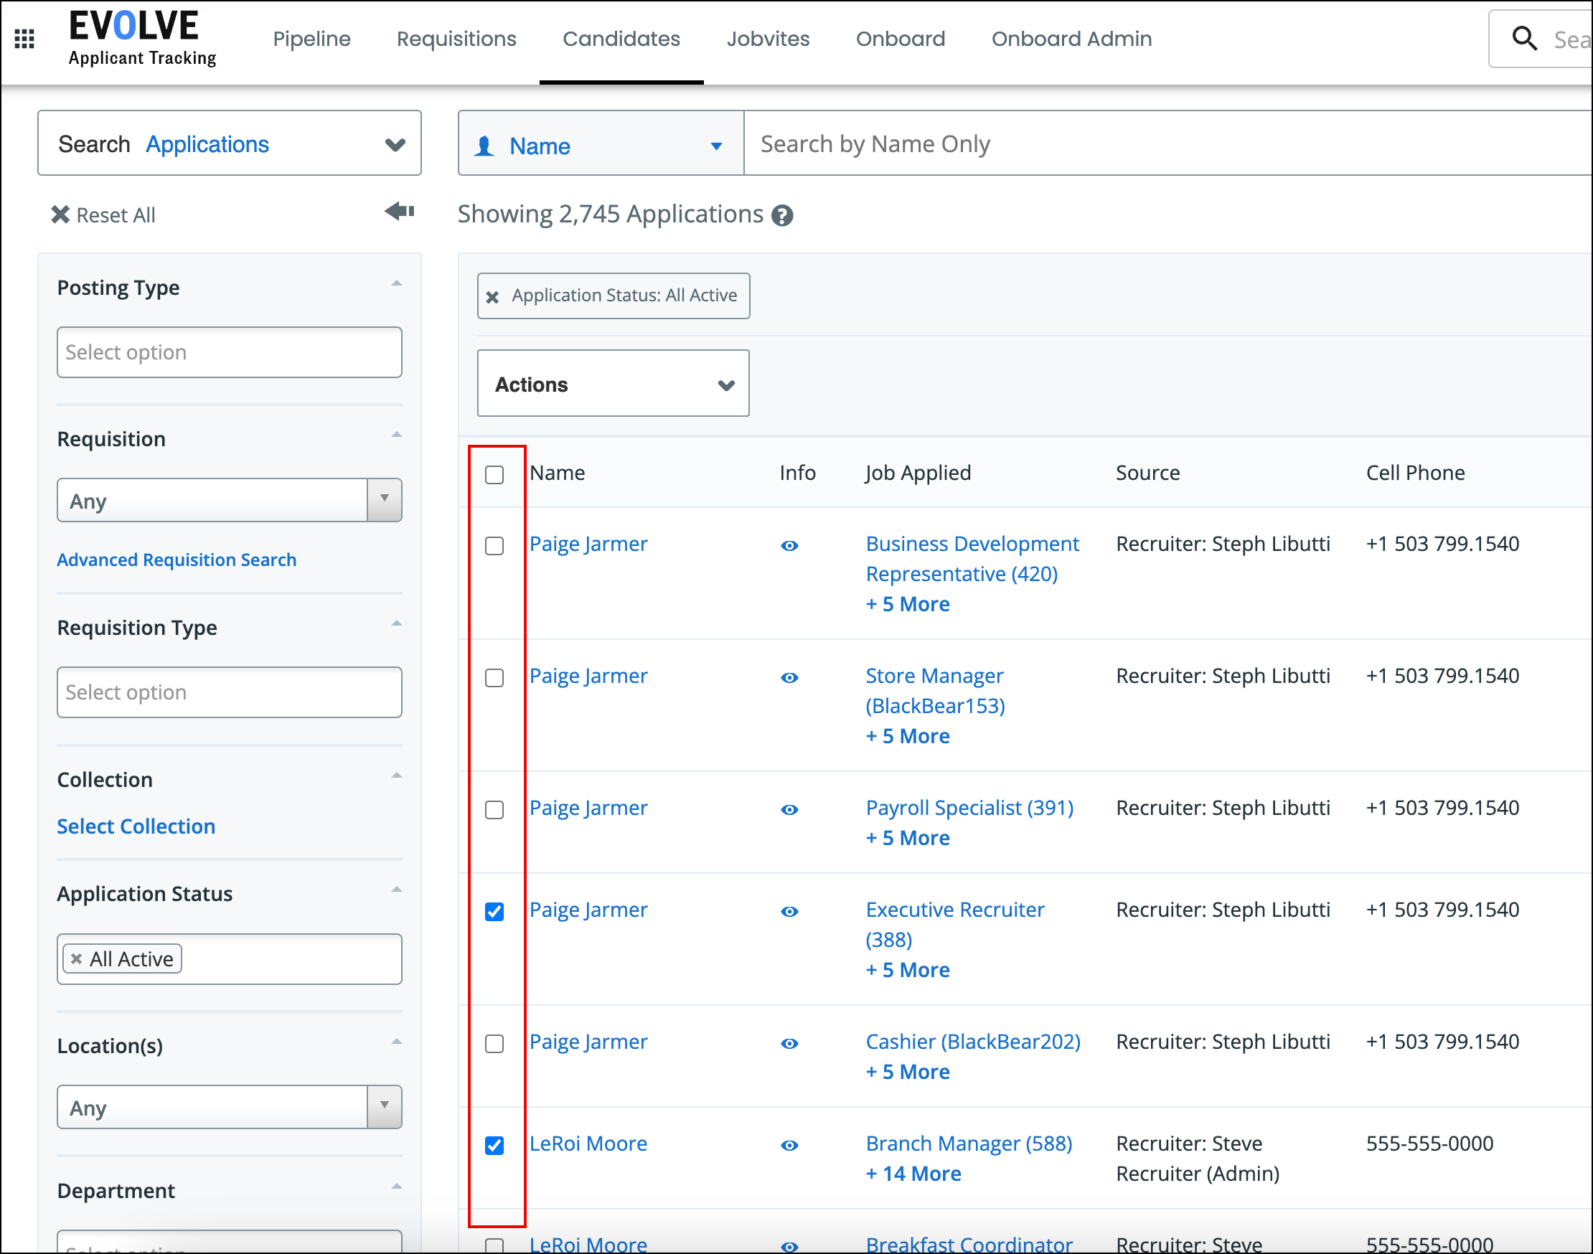Open the Actions dropdown
Viewport: 1593px width, 1254px height.
[x=614, y=383]
